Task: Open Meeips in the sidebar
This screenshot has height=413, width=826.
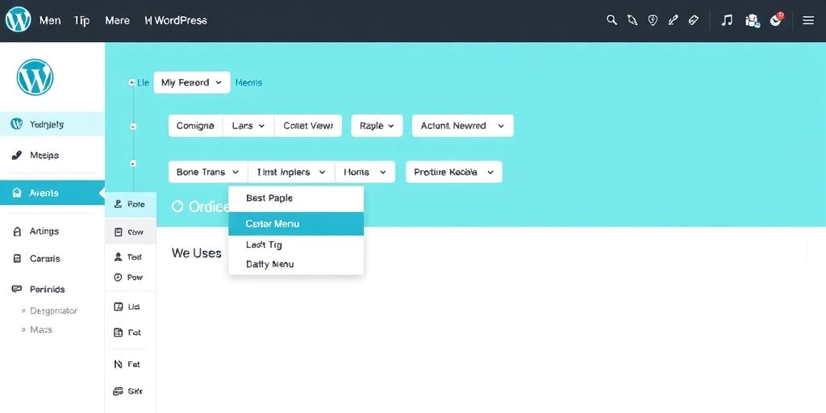Action: tap(44, 155)
